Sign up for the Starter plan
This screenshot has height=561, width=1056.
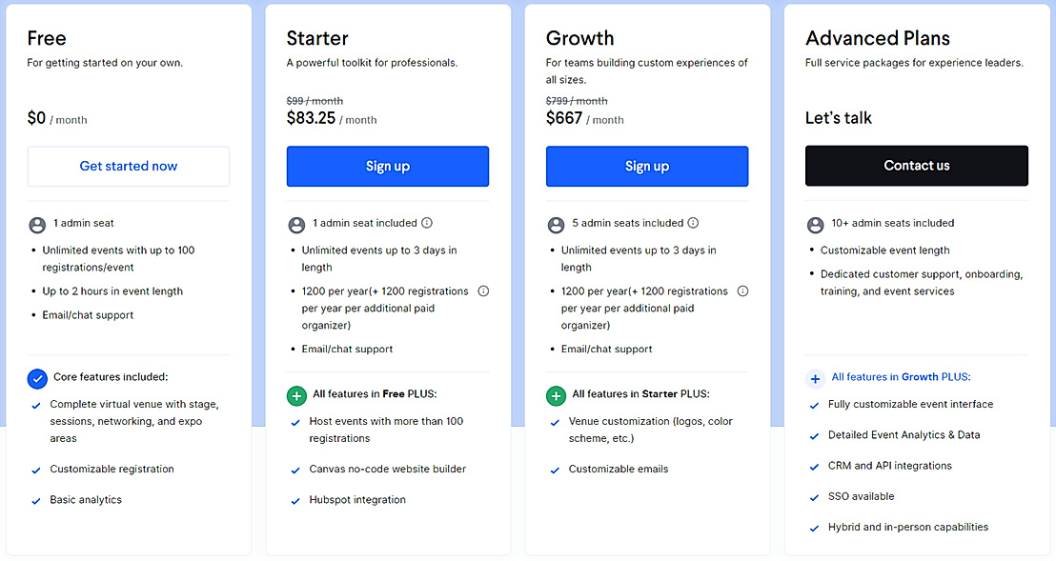click(388, 167)
